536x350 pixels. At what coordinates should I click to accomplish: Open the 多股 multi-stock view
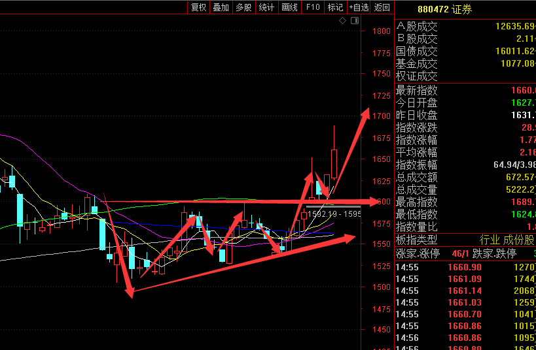click(x=243, y=7)
